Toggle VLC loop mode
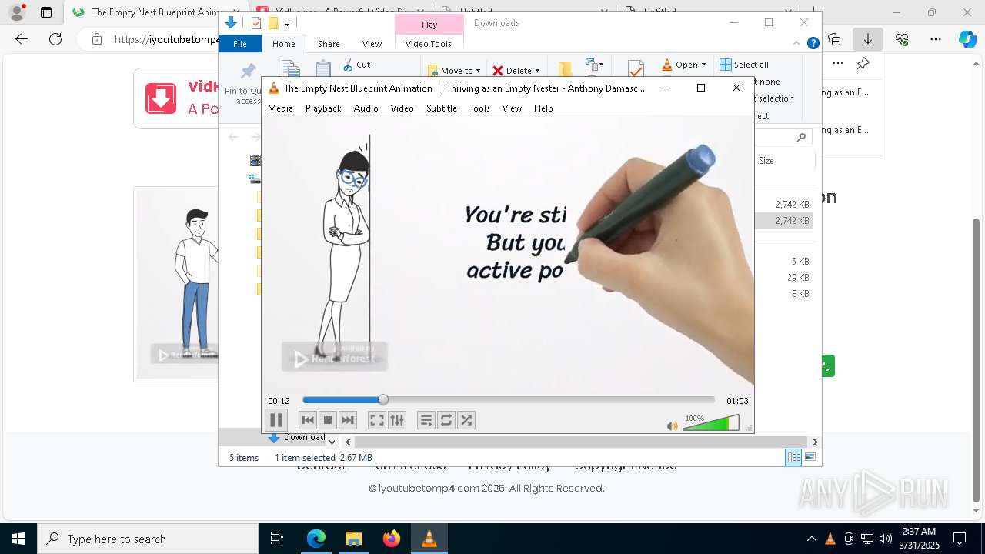The height and width of the screenshot is (554, 985). pos(446,420)
